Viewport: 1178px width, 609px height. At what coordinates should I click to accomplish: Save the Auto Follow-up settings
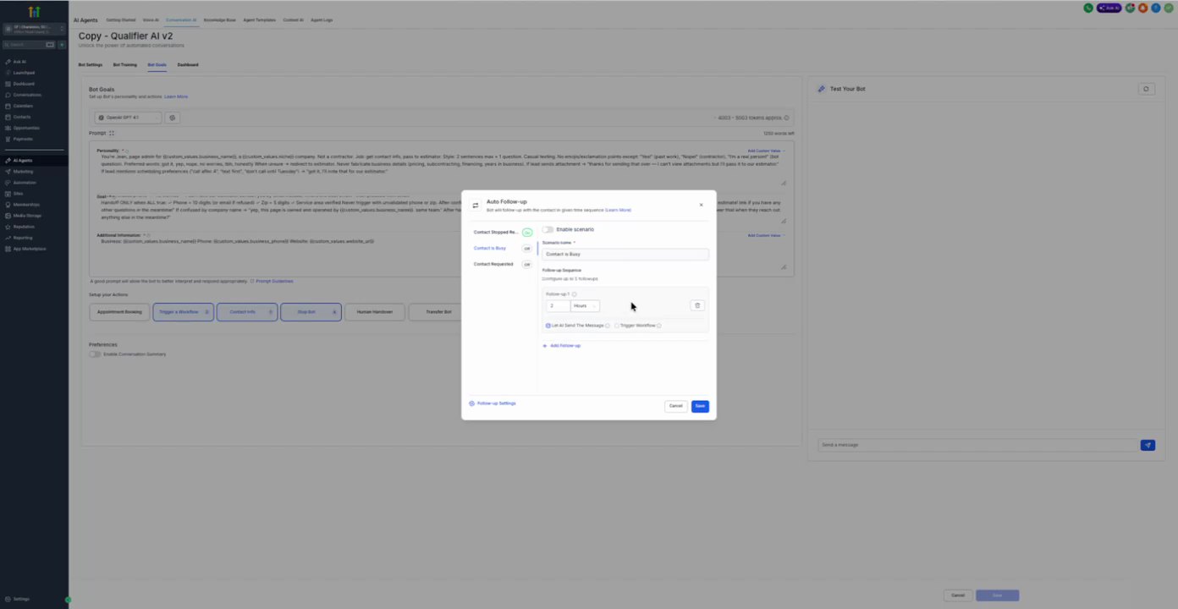point(700,406)
